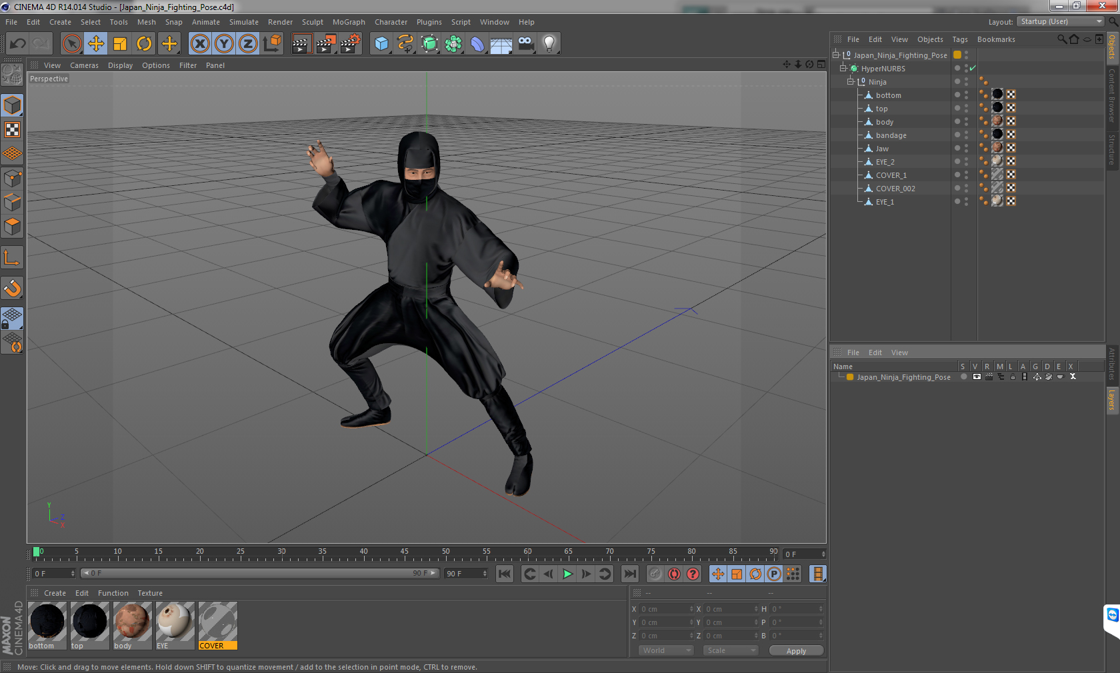Open the Character menu
This screenshot has width=1120, height=673.
391,22
